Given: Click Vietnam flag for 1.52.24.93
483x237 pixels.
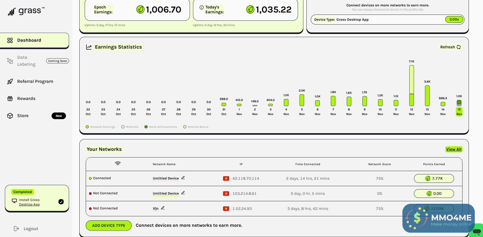Looking at the screenshot, I should coord(226,209).
